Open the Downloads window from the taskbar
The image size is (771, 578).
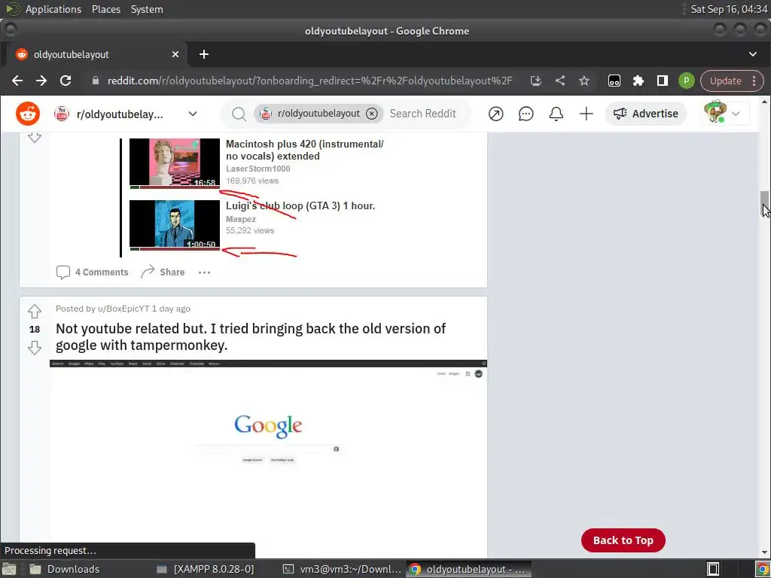[x=64, y=569]
